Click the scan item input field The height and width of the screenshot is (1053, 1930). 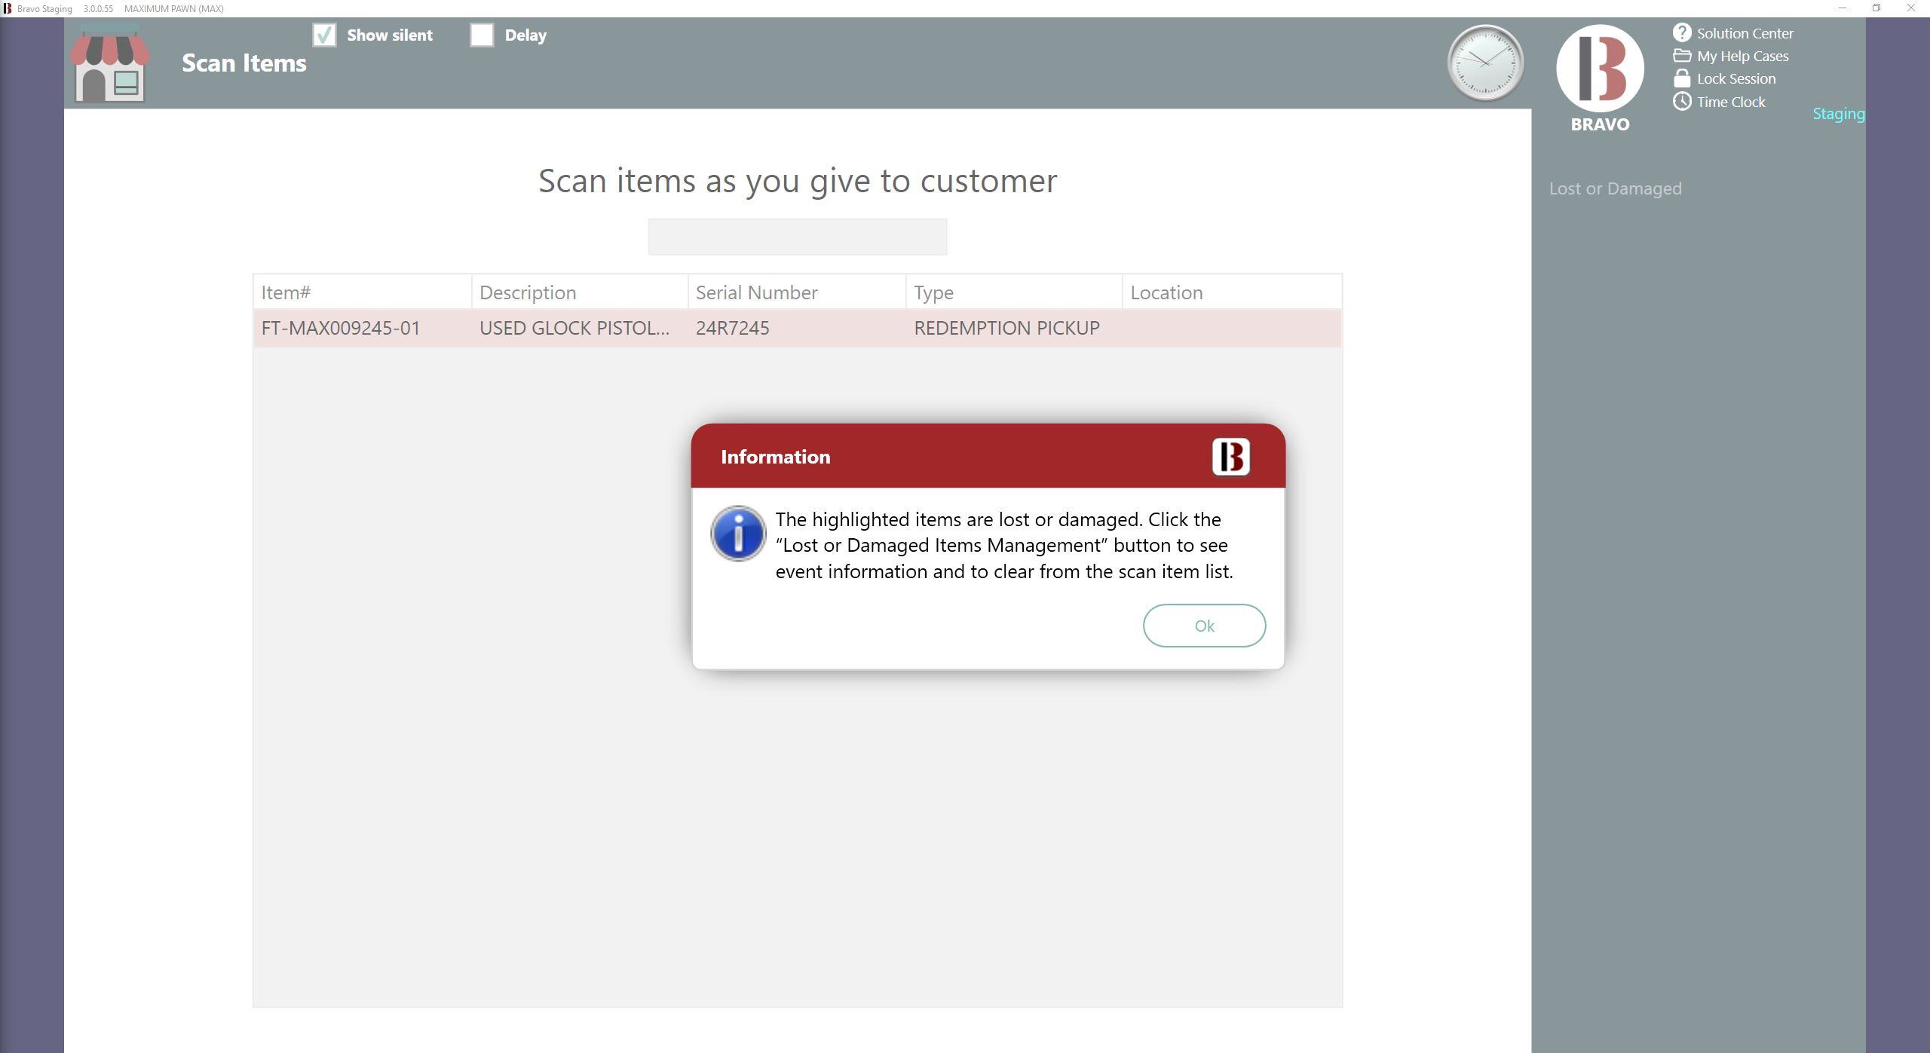point(797,237)
